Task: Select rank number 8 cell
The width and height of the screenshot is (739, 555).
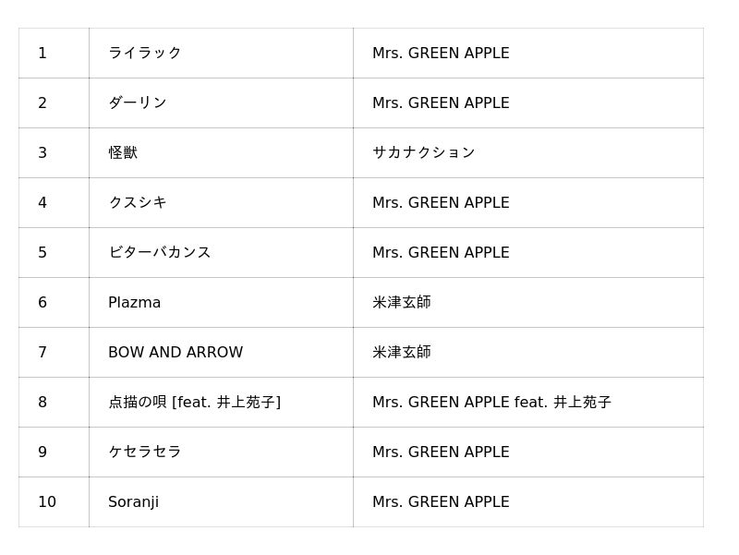Action: (54, 403)
